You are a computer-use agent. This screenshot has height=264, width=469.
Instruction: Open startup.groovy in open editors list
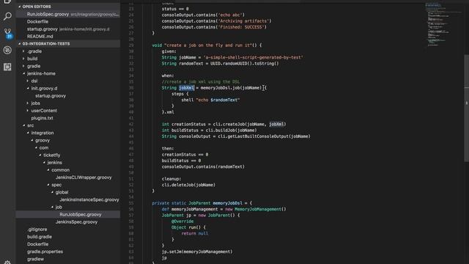point(68,29)
